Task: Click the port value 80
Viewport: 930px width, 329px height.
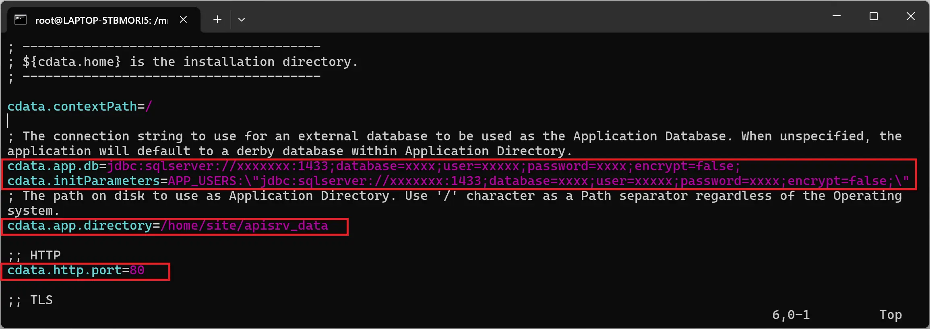Action: tap(137, 270)
